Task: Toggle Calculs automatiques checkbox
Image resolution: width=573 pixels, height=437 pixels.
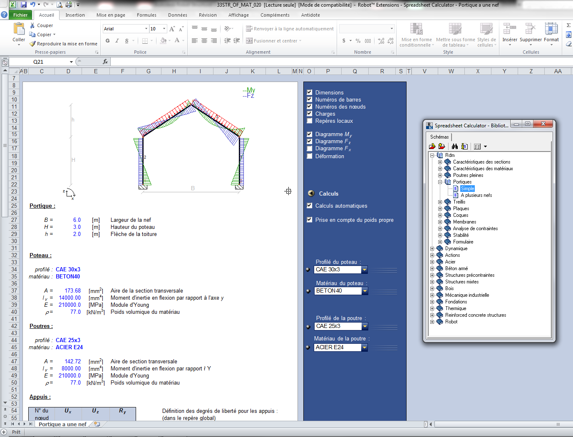Action: point(310,206)
